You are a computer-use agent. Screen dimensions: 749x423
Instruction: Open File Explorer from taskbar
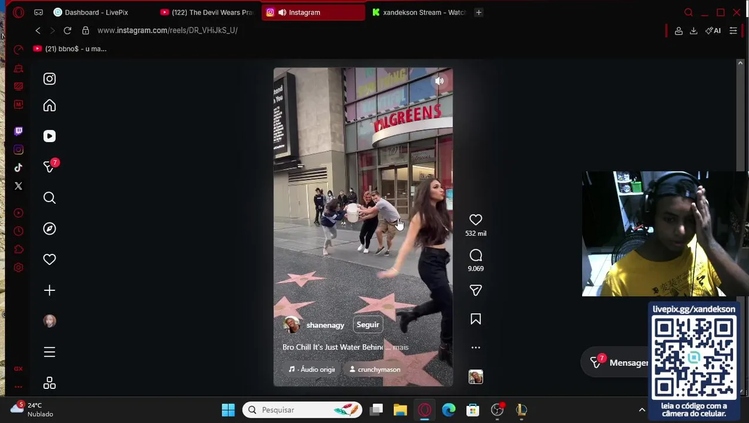[400, 409]
